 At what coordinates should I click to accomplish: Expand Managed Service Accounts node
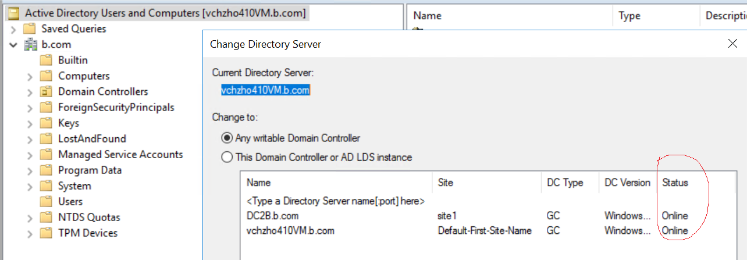tap(30, 155)
